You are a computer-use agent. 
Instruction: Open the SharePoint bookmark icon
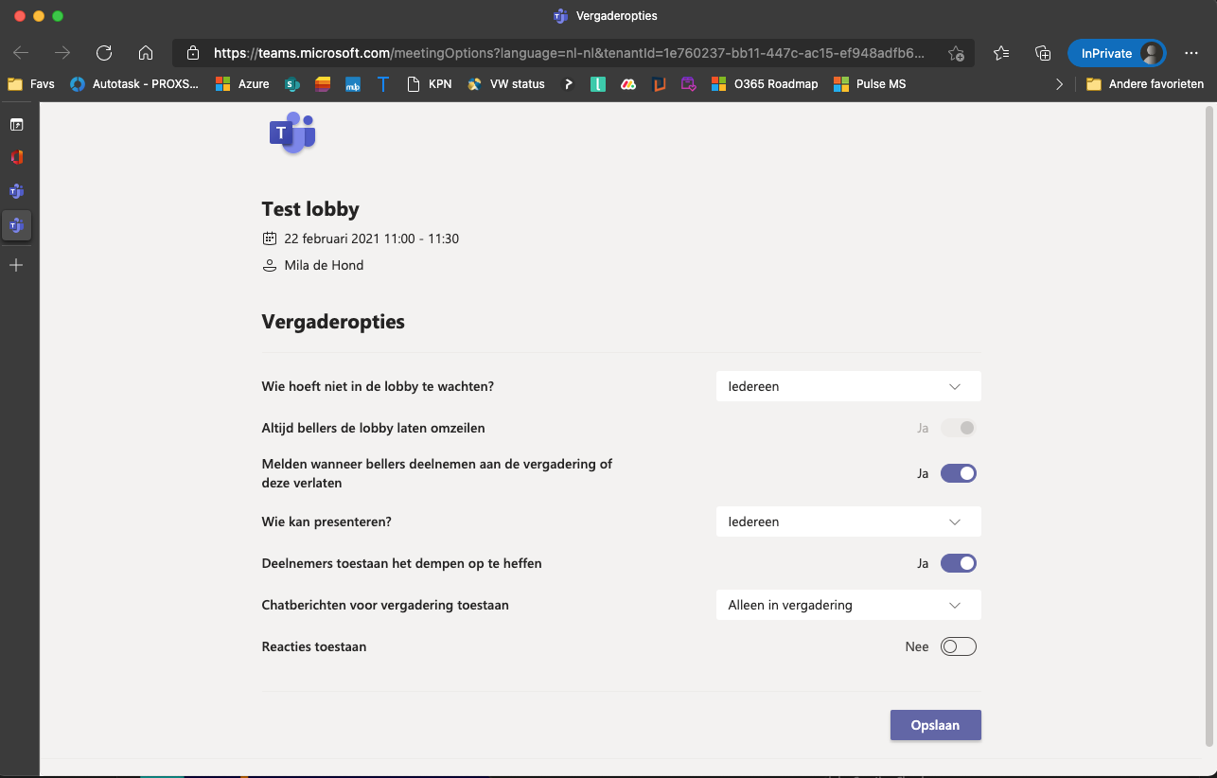click(x=292, y=84)
